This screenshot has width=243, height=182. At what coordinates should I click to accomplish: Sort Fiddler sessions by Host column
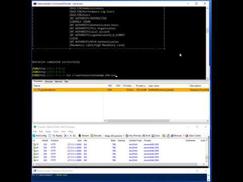pos(79,141)
